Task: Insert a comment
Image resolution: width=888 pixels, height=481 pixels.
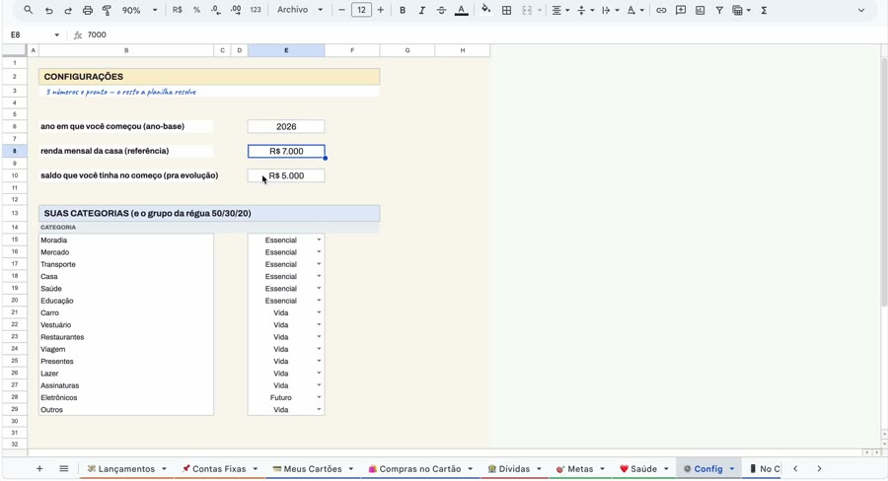Action: [681, 10]
